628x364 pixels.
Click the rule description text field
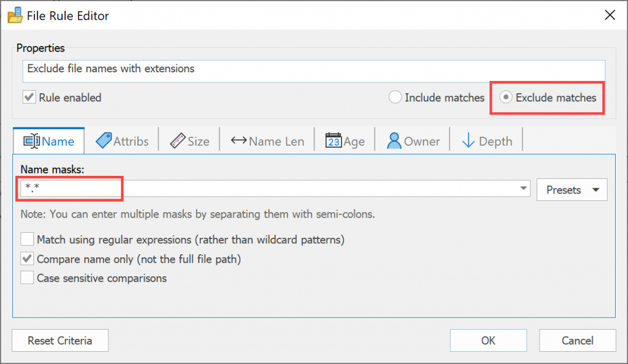(x=313, y=71)
